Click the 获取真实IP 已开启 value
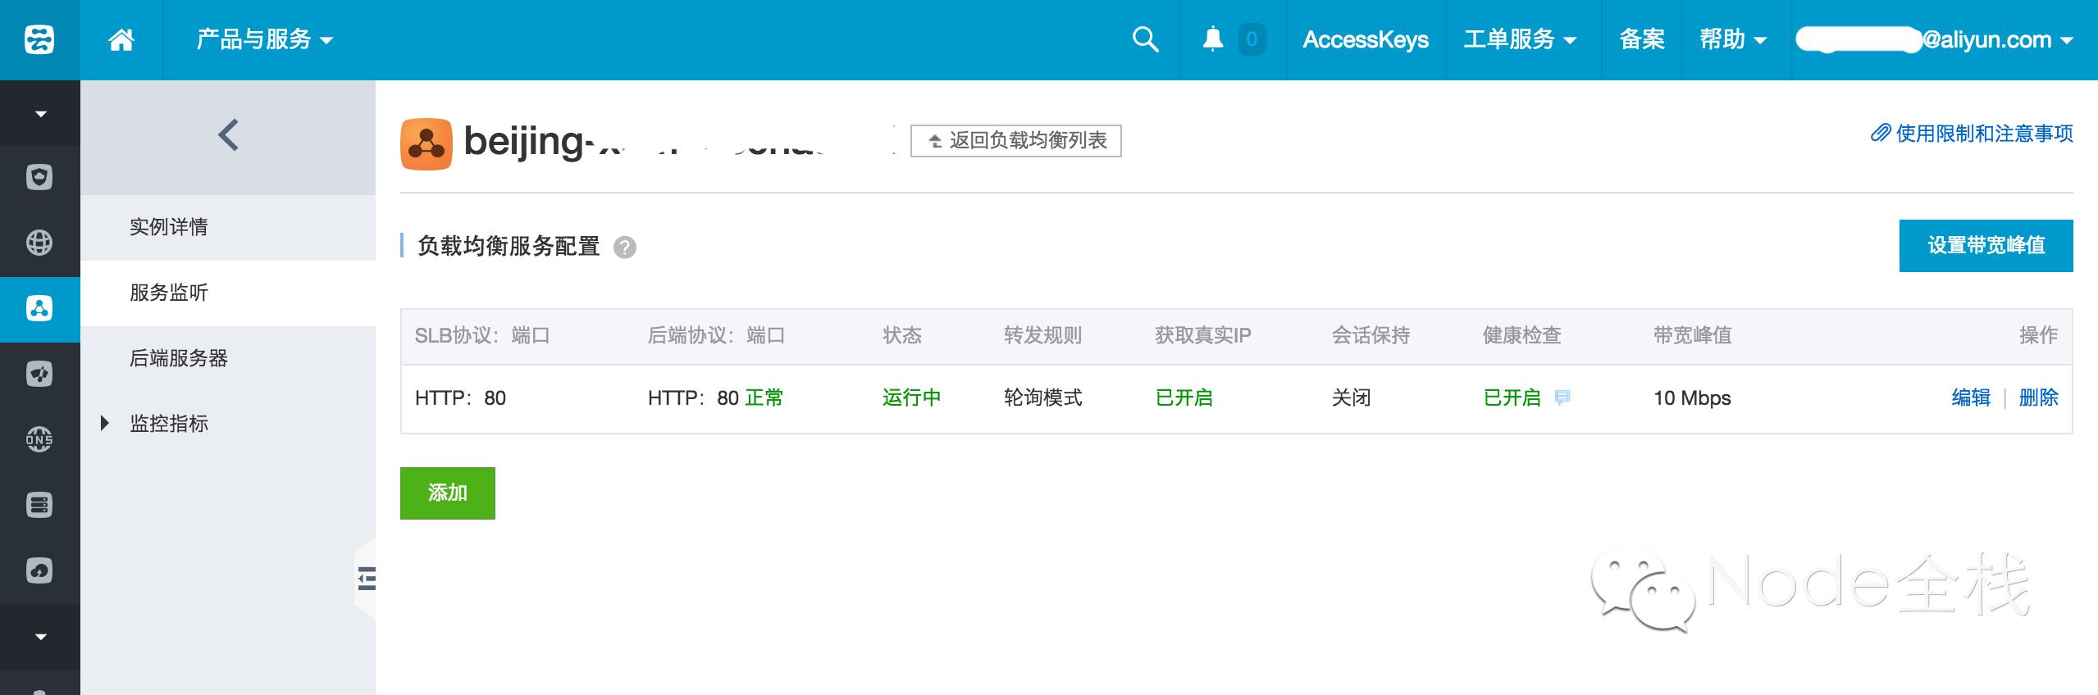This screenshot has height=695, width=2098. point(1184,397)
